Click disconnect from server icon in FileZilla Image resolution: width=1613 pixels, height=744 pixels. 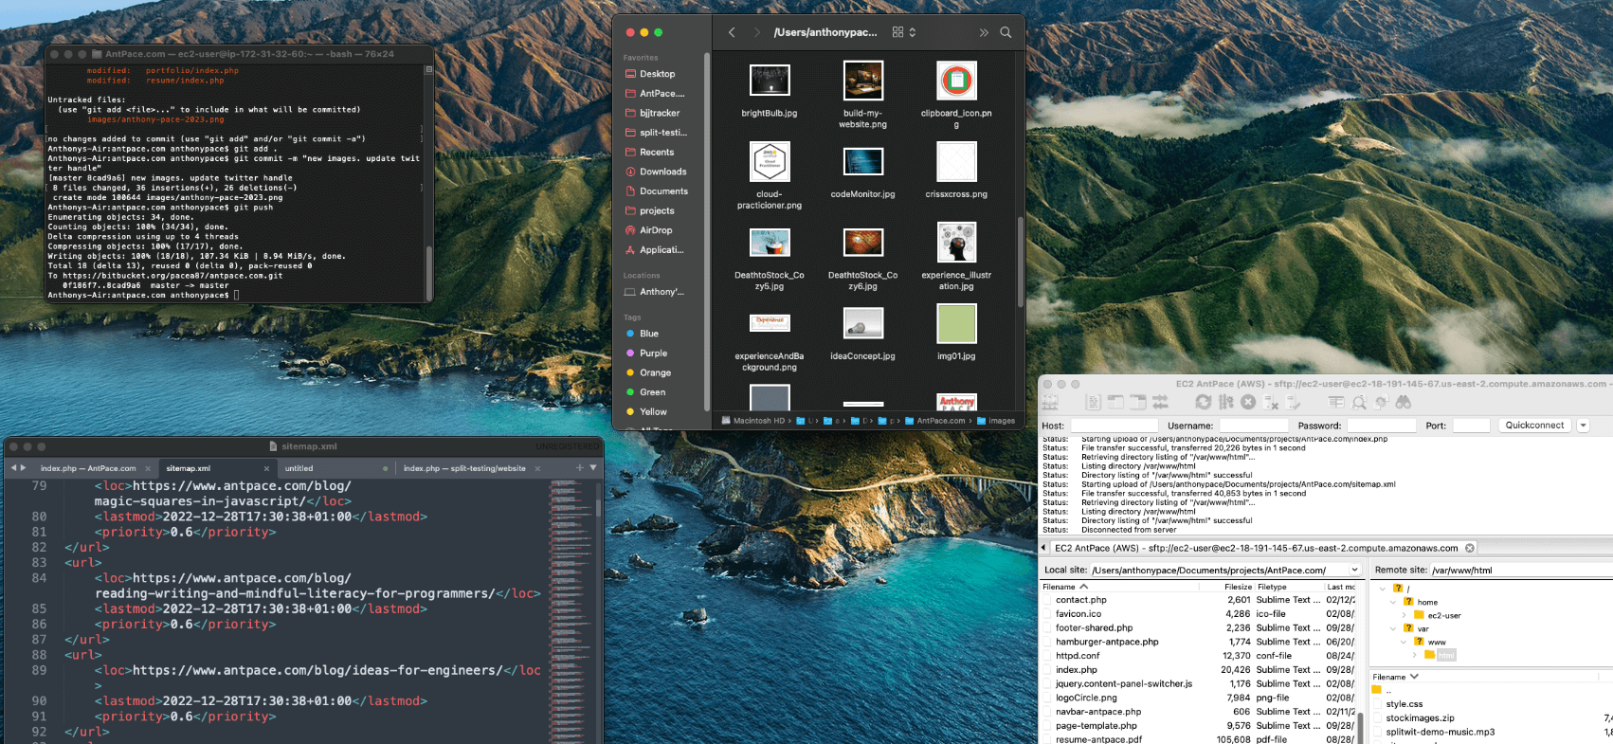pyautogui.click(x=1271, y=402)
